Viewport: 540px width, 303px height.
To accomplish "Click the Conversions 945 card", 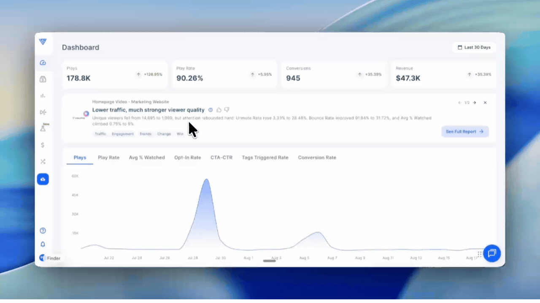I will click(334, 74).
